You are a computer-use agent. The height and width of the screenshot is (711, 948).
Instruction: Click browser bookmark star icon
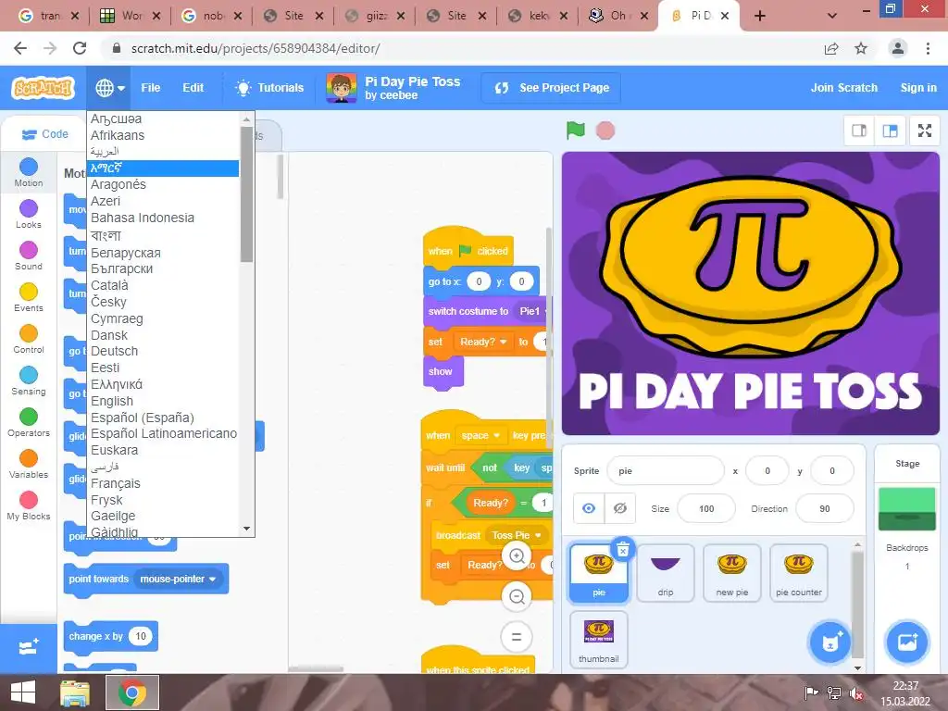(861, 48)
